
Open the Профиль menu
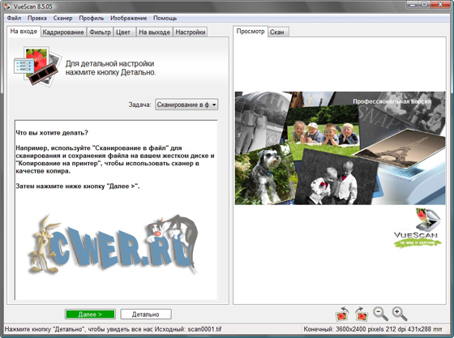point(92,18)
